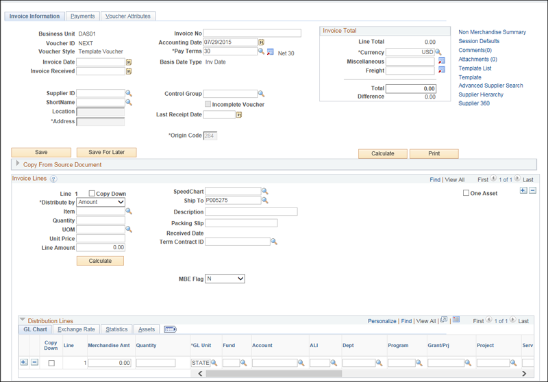
Task: Open Non Merchandise Summary link
Action: tap(492, 32)
